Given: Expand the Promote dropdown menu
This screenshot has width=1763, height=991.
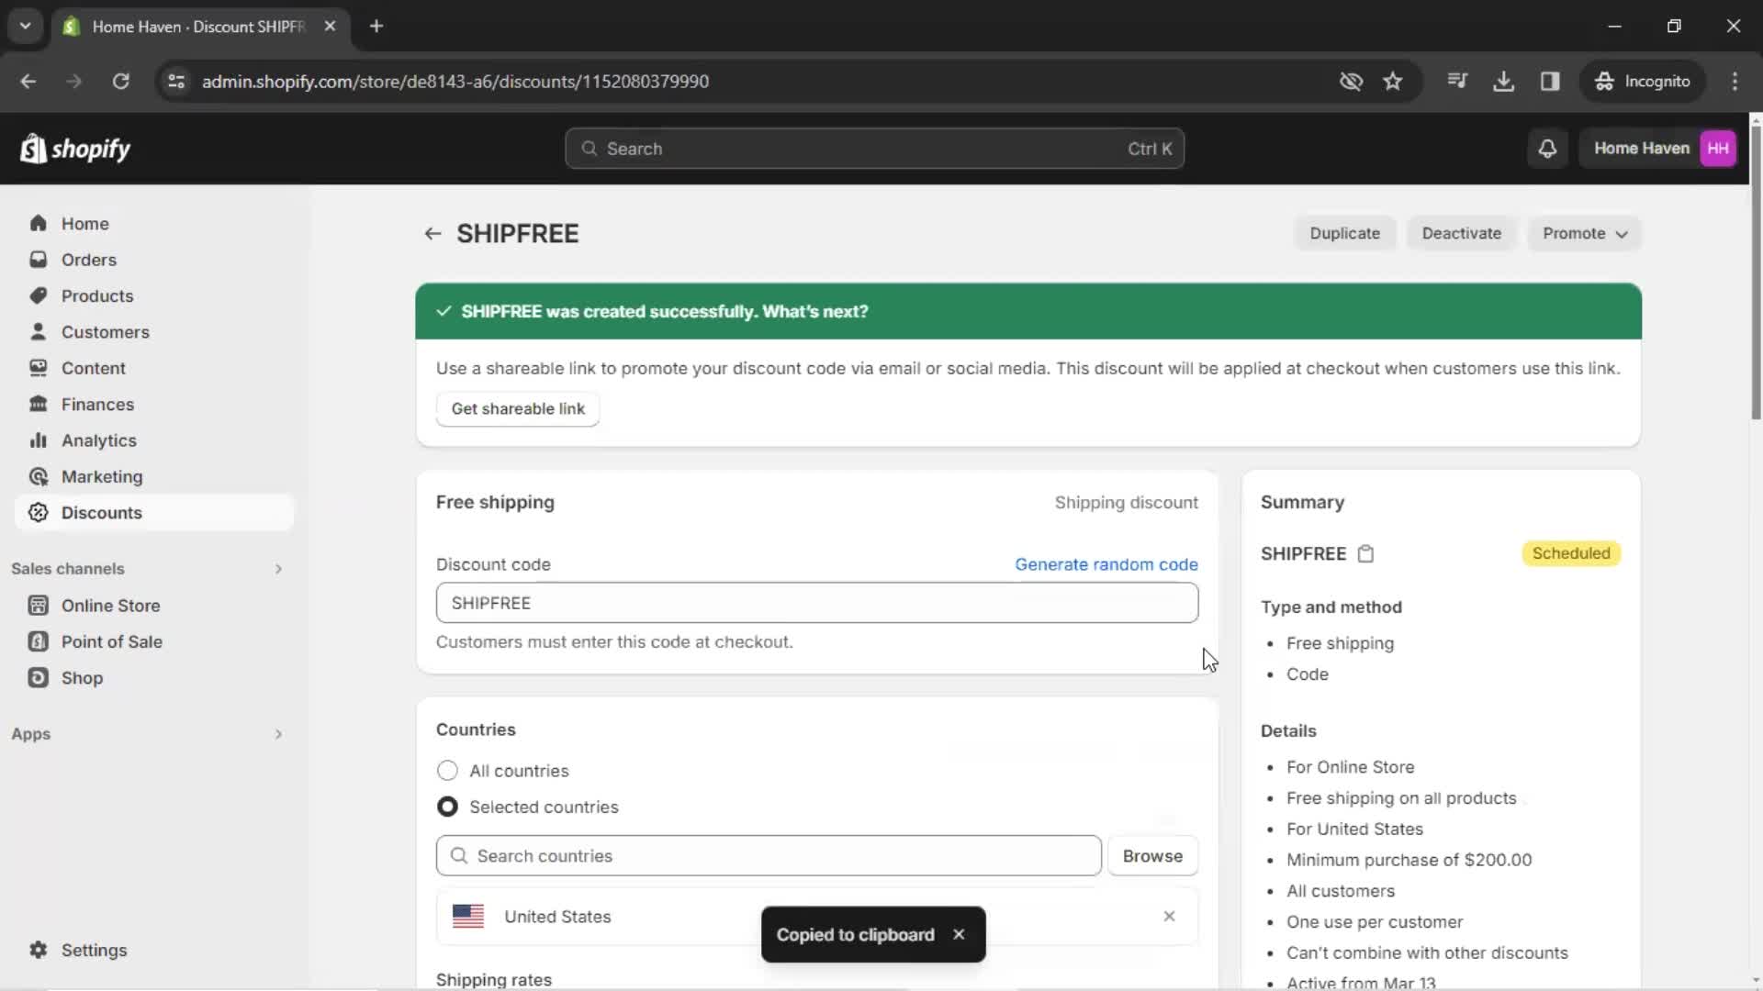Looking at the screenshot, I should (x=1585, y=234).
